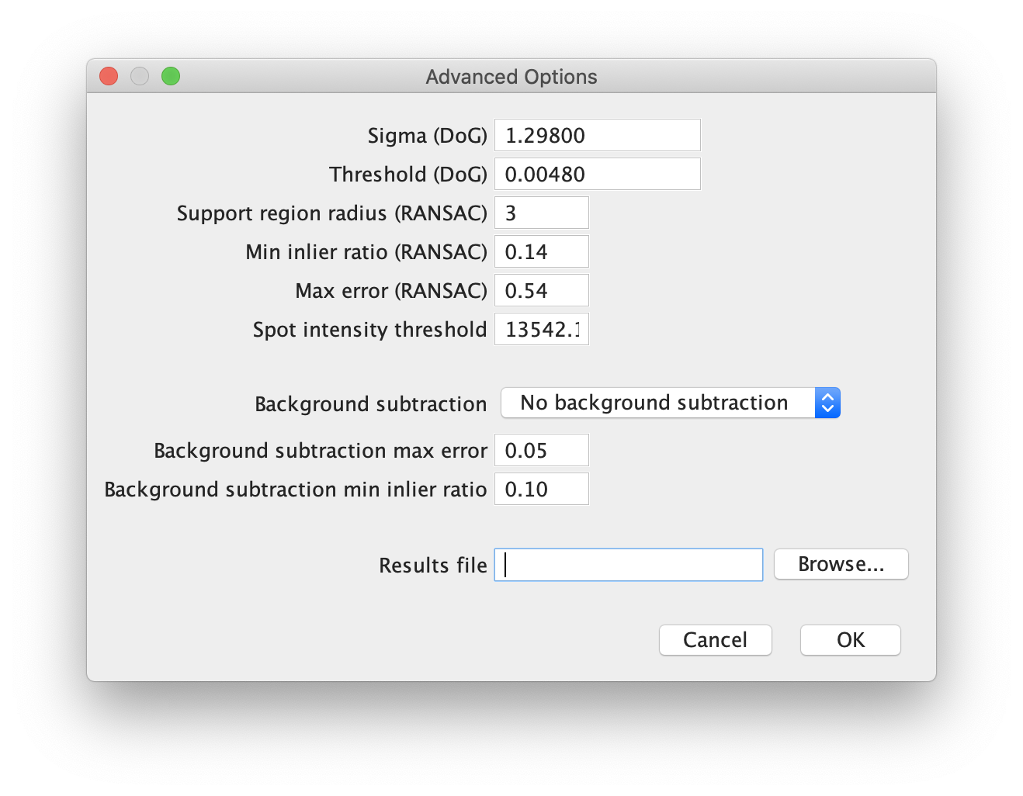Select the Sigma (DoG) label
The image size is (1023, 796).
point(427,135)
